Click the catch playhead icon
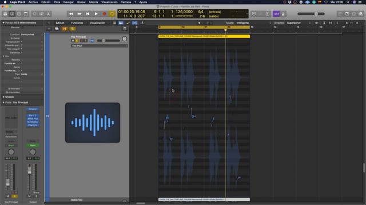This screenshot has width=366, height=205. pos(142,23)
